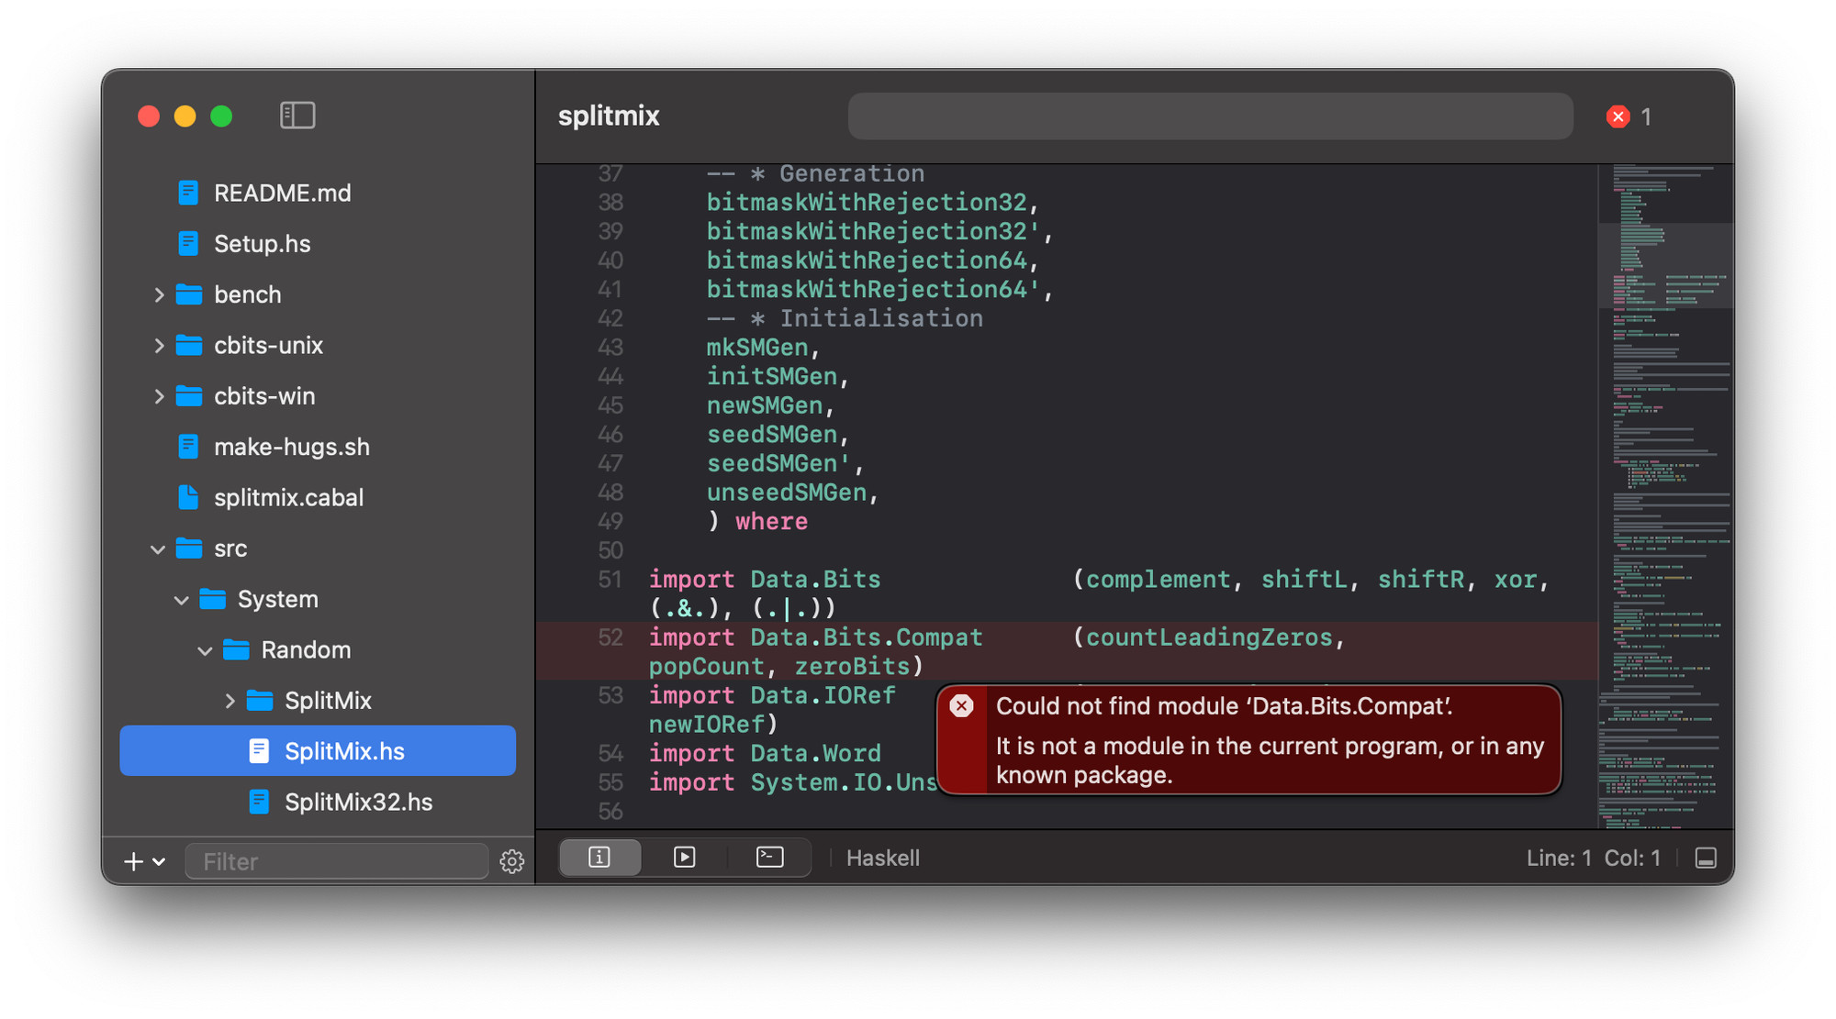Viewport: 1836px width, 1019px height.
Task: Click the 'where' keyword on line 49
Action: pyautogui.click(x=771, y=522)
